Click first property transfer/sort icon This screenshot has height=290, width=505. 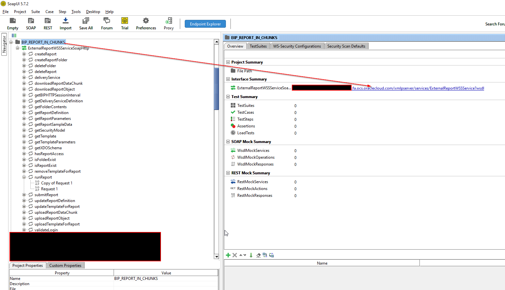point(265,255)
